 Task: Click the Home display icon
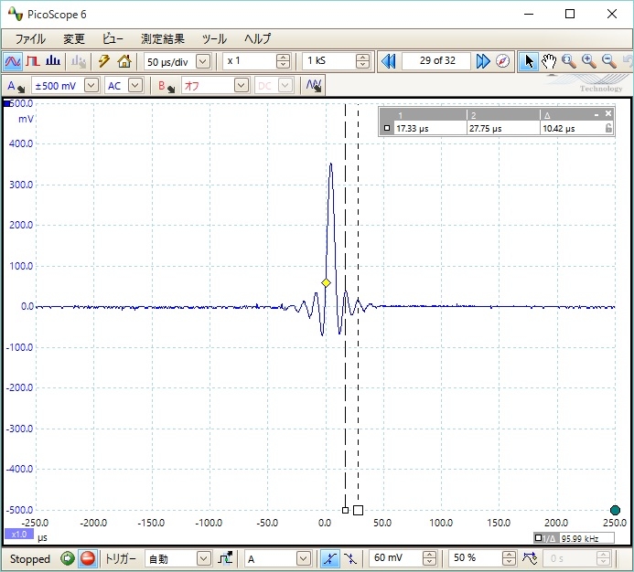tap(124, 61)
